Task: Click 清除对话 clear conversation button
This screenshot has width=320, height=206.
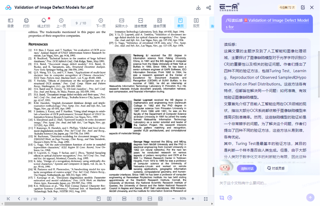Action: (247, 169)
